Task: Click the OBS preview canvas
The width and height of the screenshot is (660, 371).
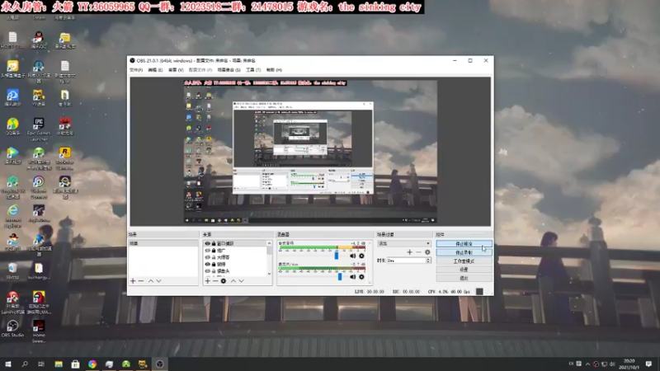Action: pos(310,152)
